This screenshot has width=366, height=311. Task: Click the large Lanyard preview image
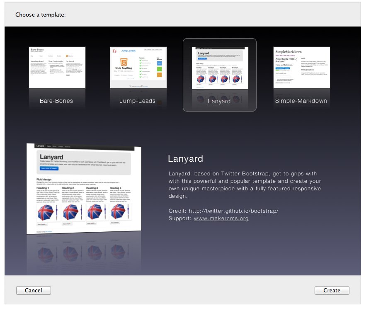pos(84,188)
